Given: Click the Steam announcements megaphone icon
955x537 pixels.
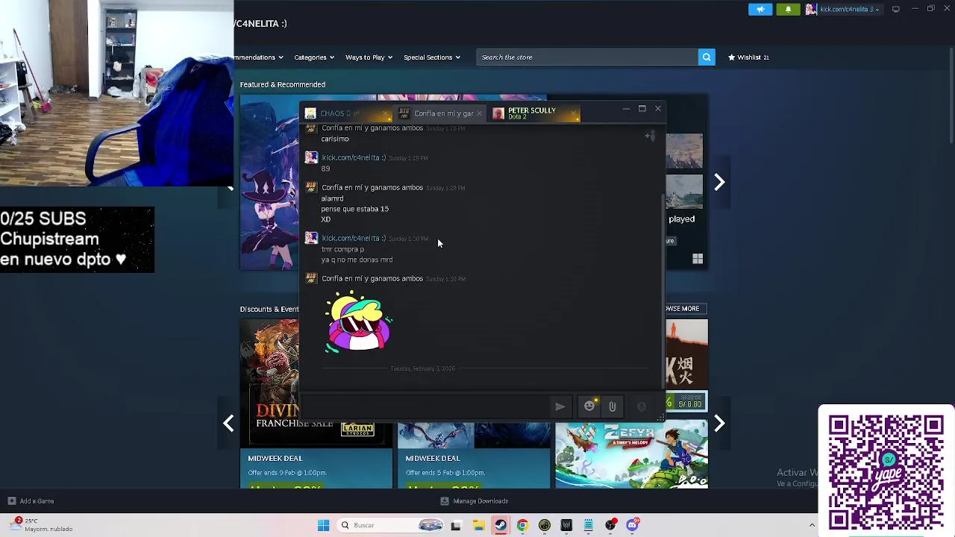Looking at the screenshot, I should pyautogui.click(x=760, y=9).
